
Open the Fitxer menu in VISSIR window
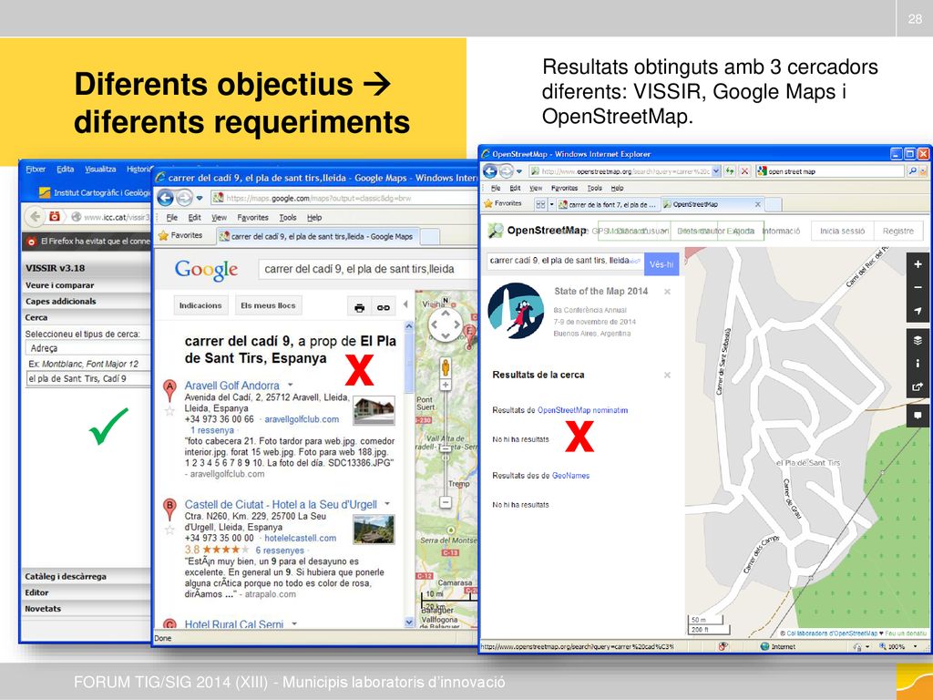tap(36, 170)
